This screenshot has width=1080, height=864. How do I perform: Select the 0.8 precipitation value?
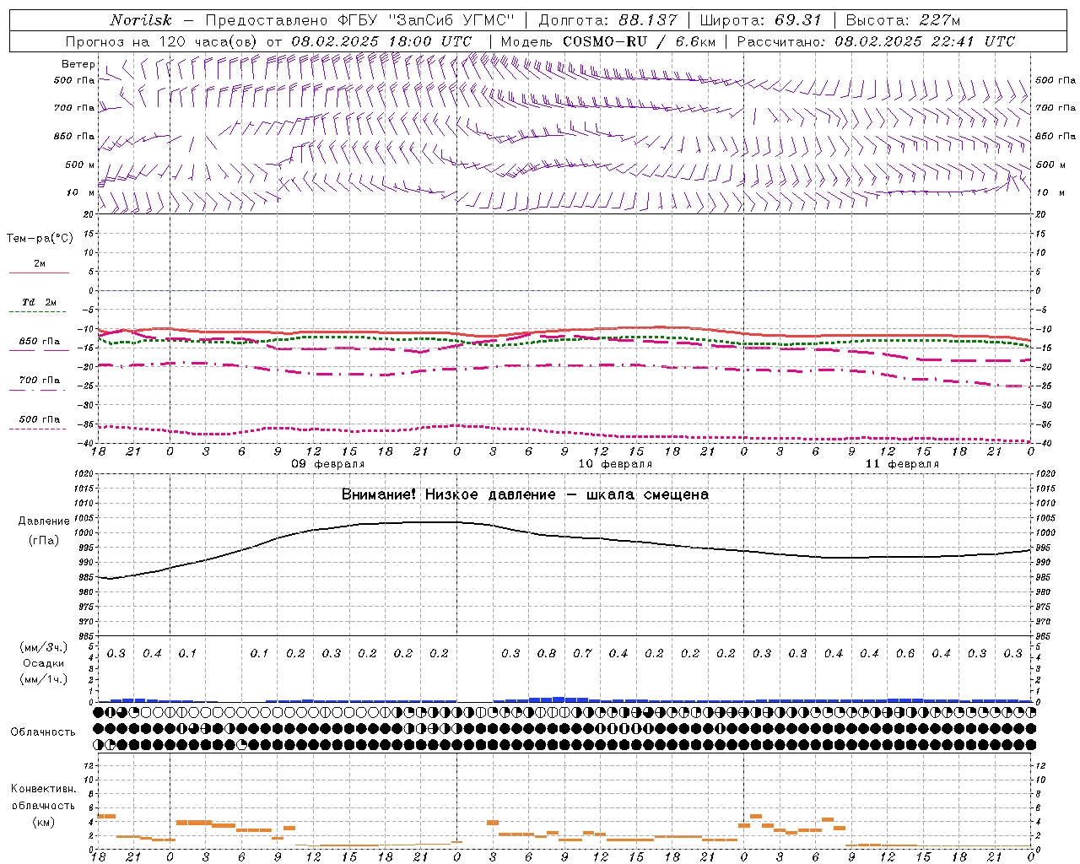[x=547, y=653]
